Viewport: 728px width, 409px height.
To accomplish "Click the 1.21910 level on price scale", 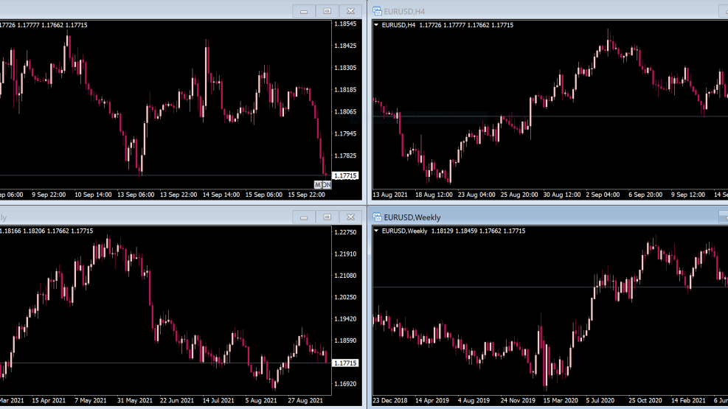I will [x=345, y=254].
